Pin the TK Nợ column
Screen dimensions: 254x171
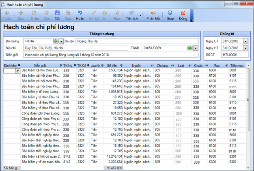pos(75,65)
